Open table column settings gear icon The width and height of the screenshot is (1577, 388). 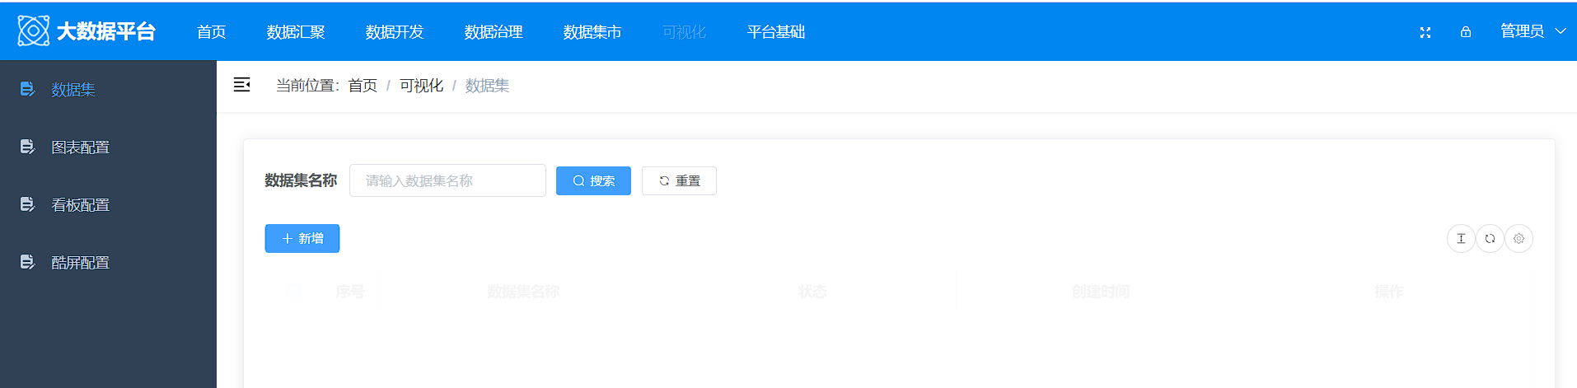click(1519, 239)
